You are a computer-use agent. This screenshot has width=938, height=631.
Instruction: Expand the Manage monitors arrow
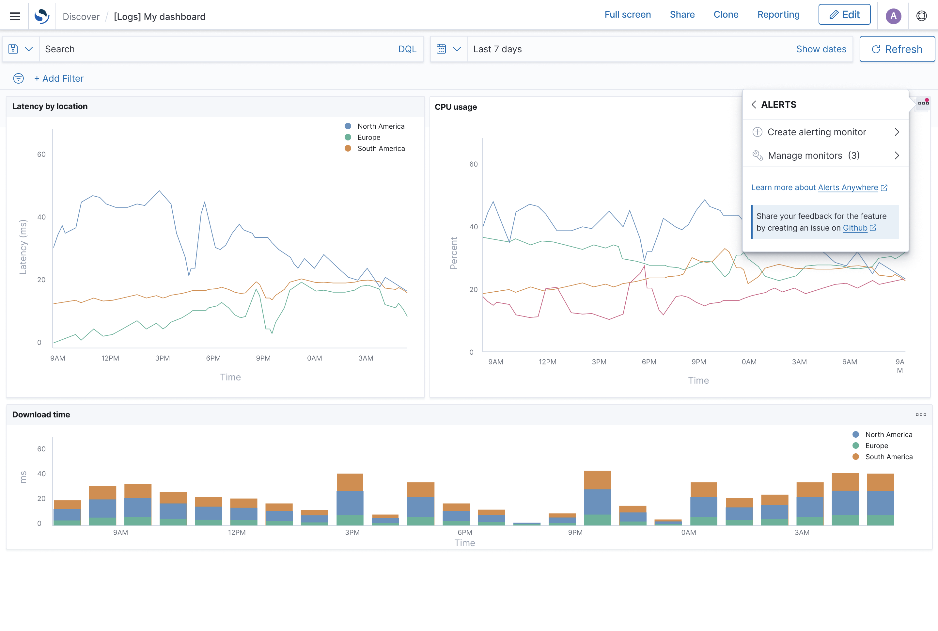pos(897,155)
